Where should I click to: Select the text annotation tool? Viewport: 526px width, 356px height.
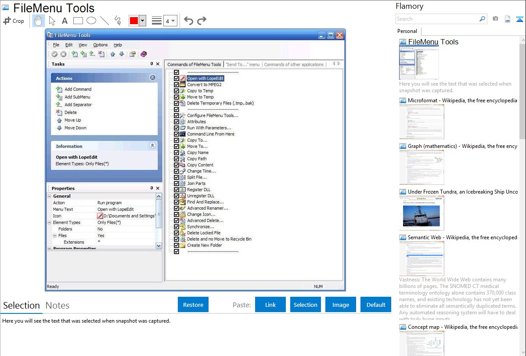tap(65, 21)
